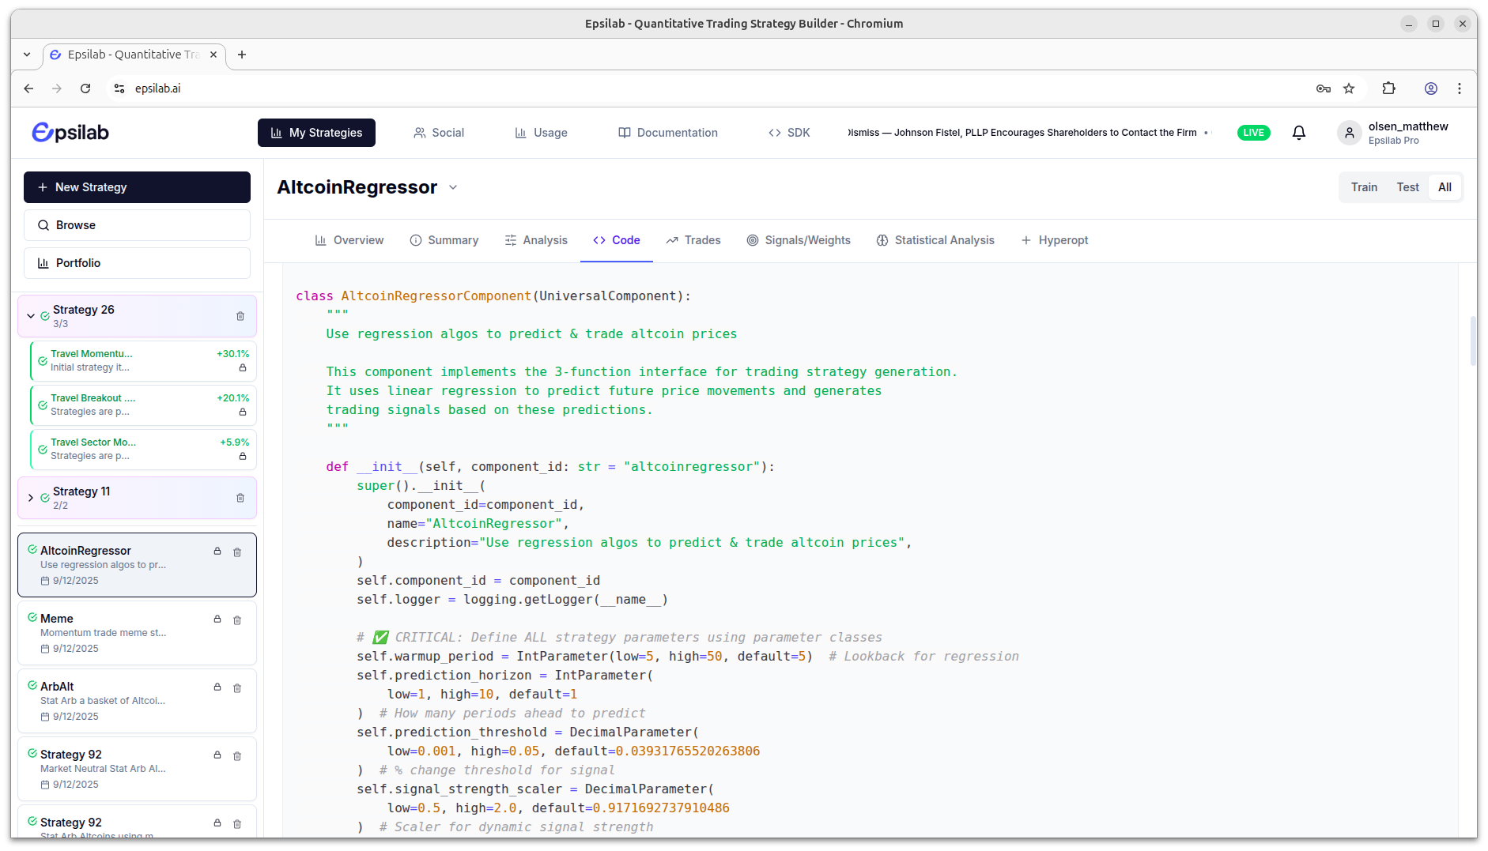Switch to the Trades tab

[x=693, y=240]
